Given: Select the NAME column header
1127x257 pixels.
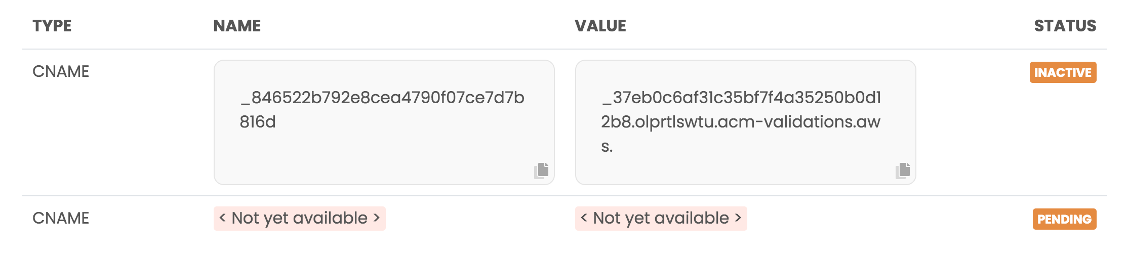Looking at the screenshot, I should pyautogui.click(x=237, y=26).
